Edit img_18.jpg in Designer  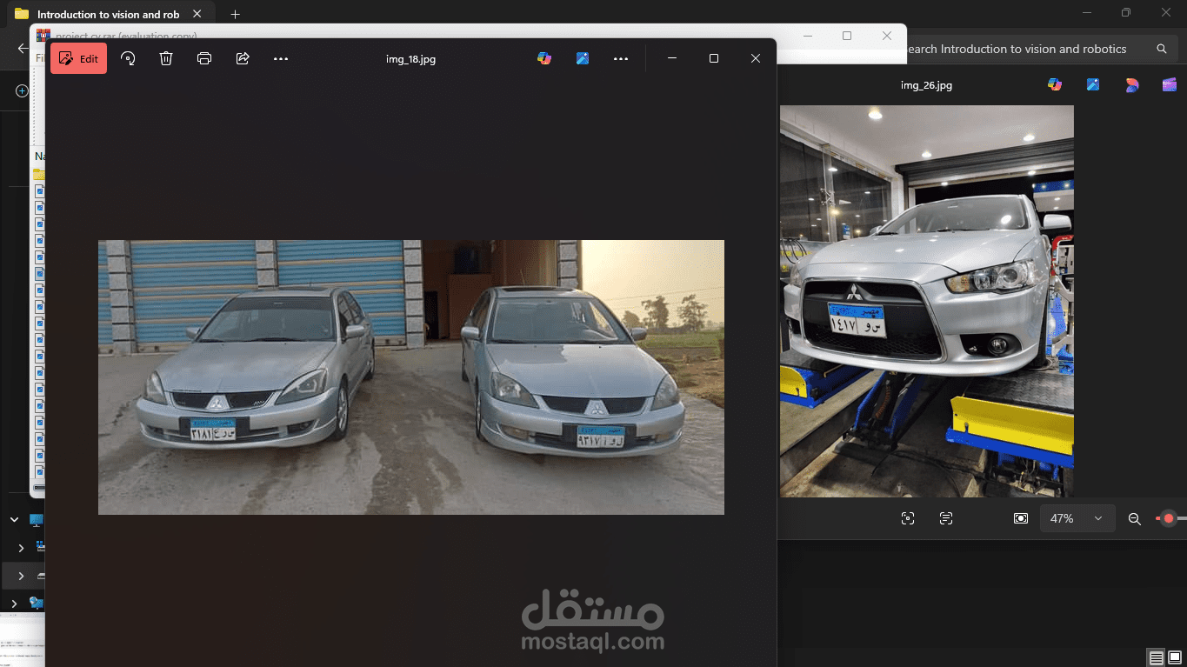583,58
